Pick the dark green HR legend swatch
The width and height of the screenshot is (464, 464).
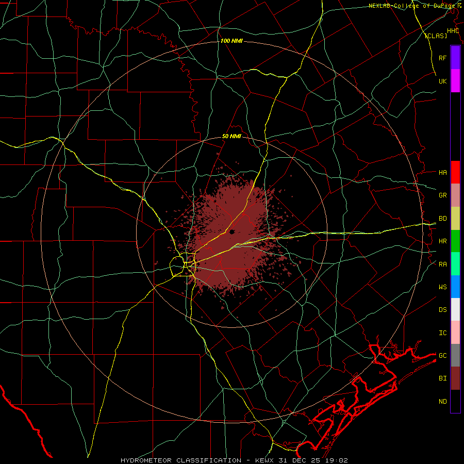[455, 241]
